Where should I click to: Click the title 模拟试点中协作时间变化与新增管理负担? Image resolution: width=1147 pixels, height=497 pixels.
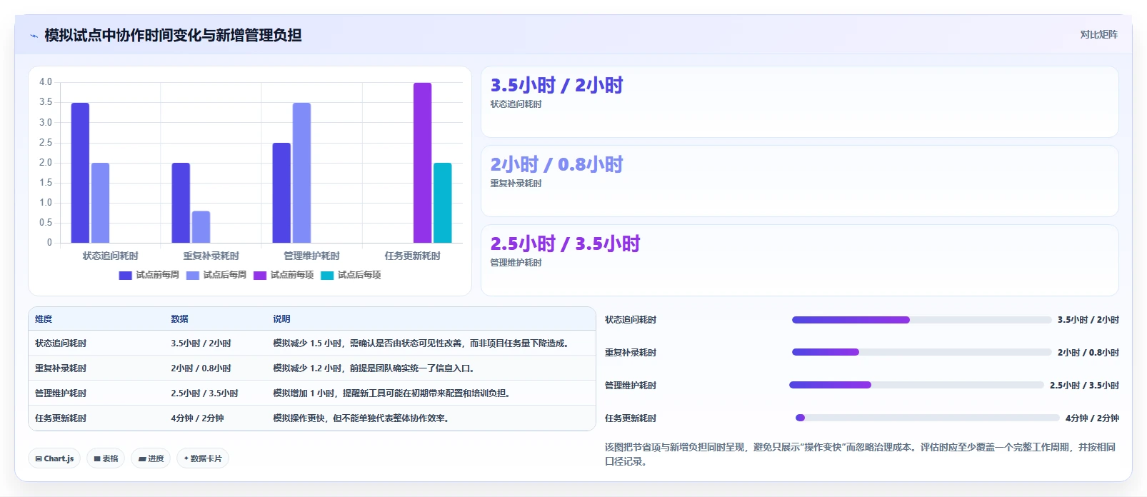(173, 35)
